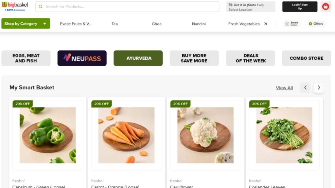
Task: Show the next Smart Basket products
Action: pyautogui.click(x=319, y=87)
